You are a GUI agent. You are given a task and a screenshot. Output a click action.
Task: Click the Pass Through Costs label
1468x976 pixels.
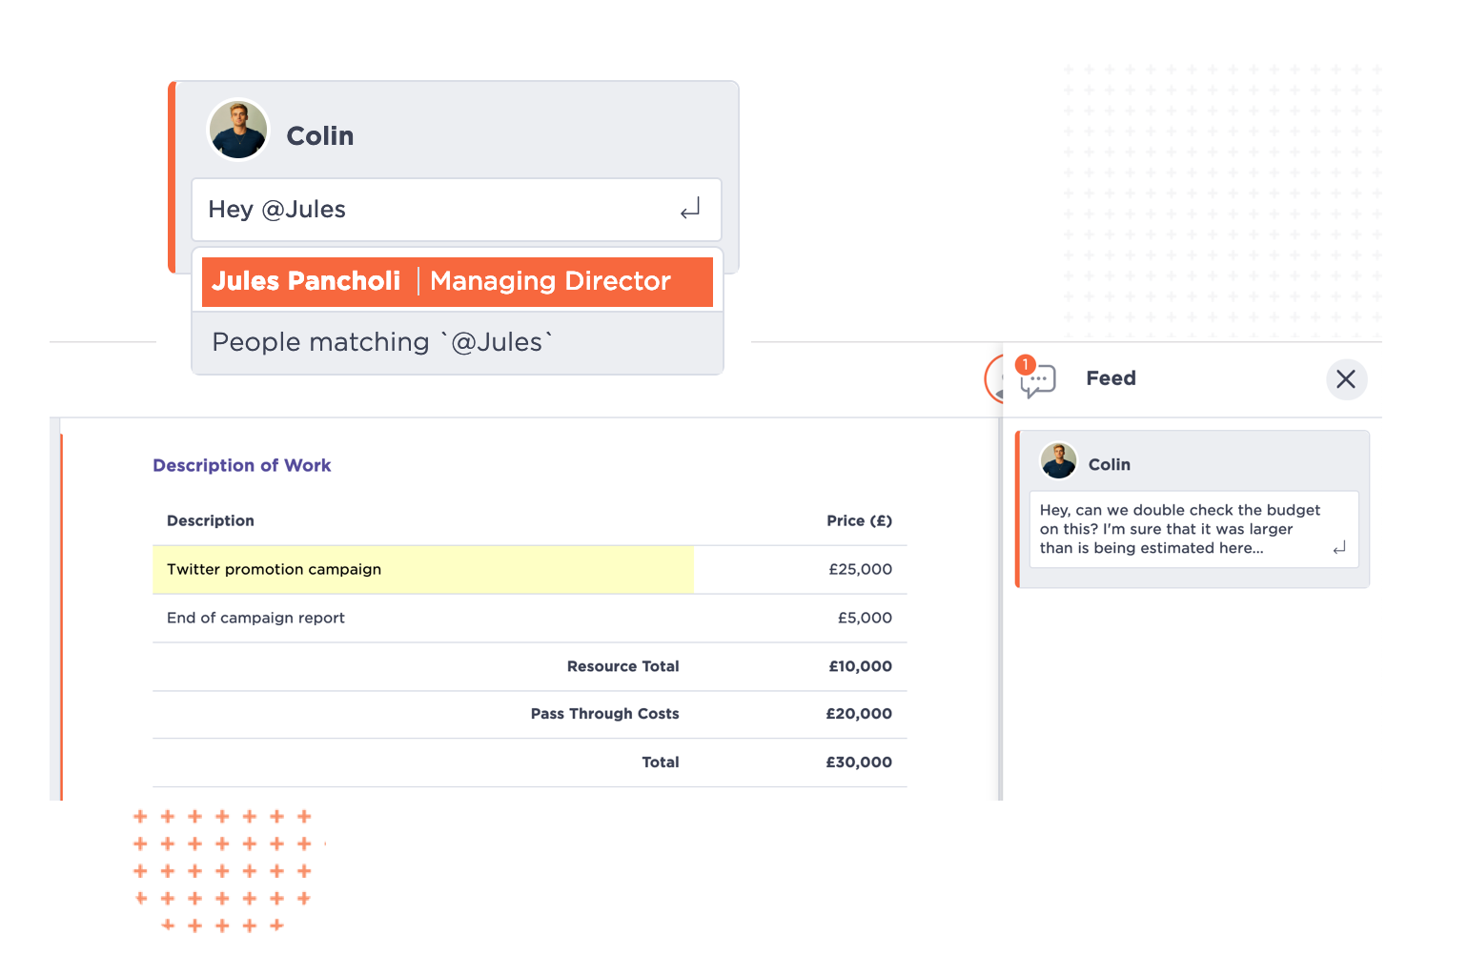605,714
